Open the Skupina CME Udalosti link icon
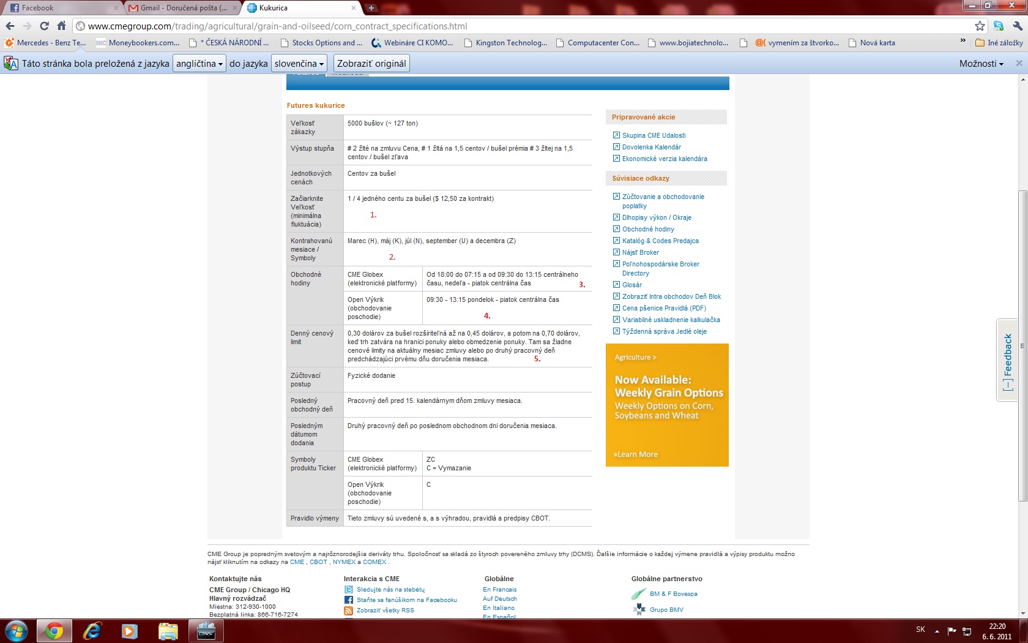This screenshot has height=643, width=1028. pyautogui.click(x=616, y=135)
